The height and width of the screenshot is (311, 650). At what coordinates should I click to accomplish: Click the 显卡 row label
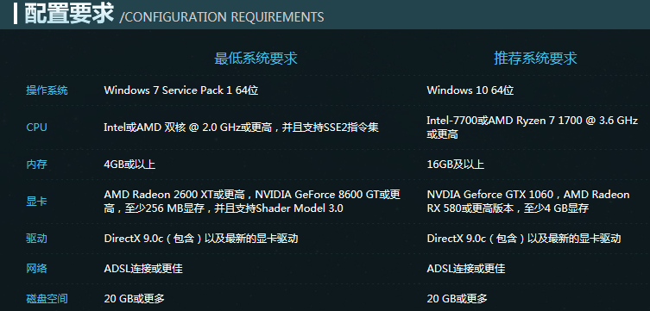point(36,202)
